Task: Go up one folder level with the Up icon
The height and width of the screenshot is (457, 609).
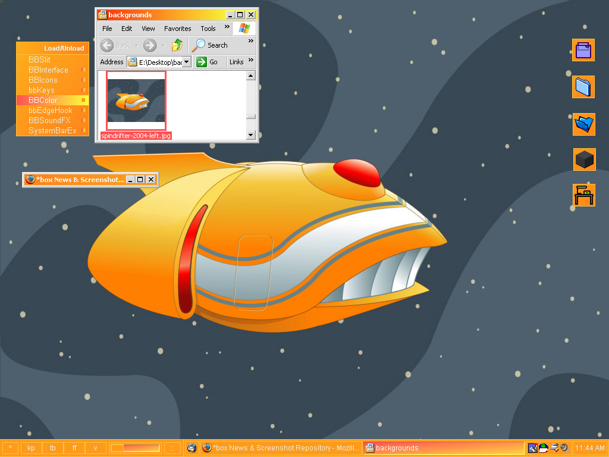Action: click(177, 45)
